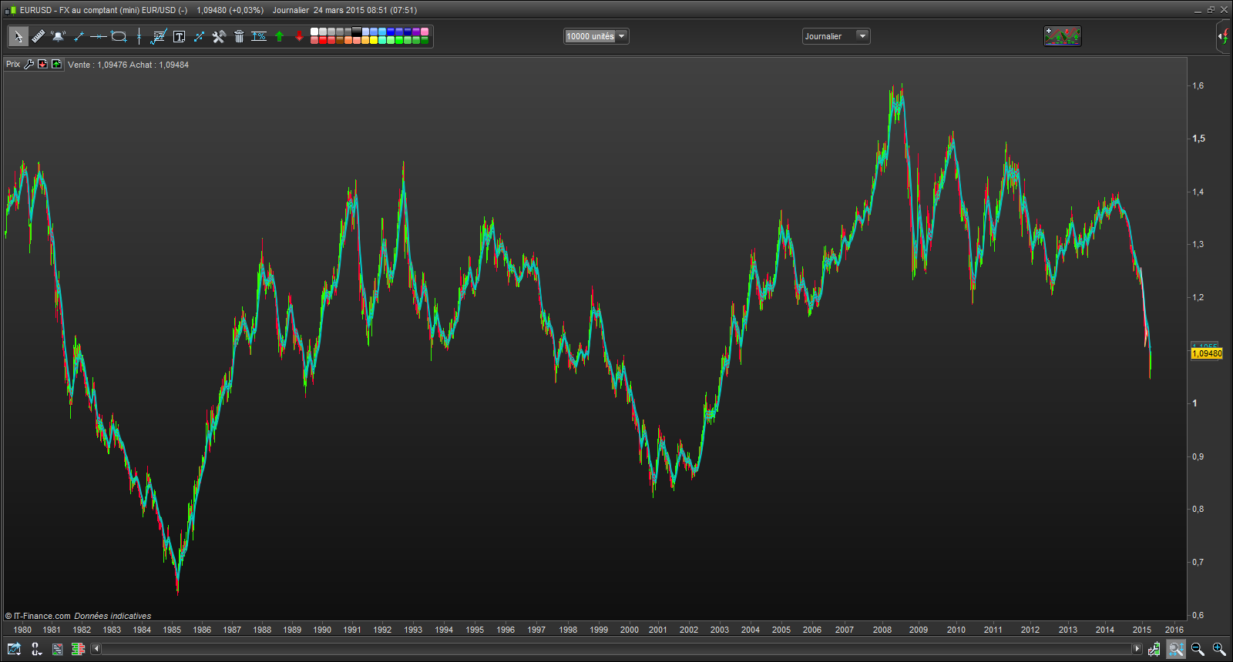
Task: Select the arrow cursor tool
Action: click(x=18, y=36)
